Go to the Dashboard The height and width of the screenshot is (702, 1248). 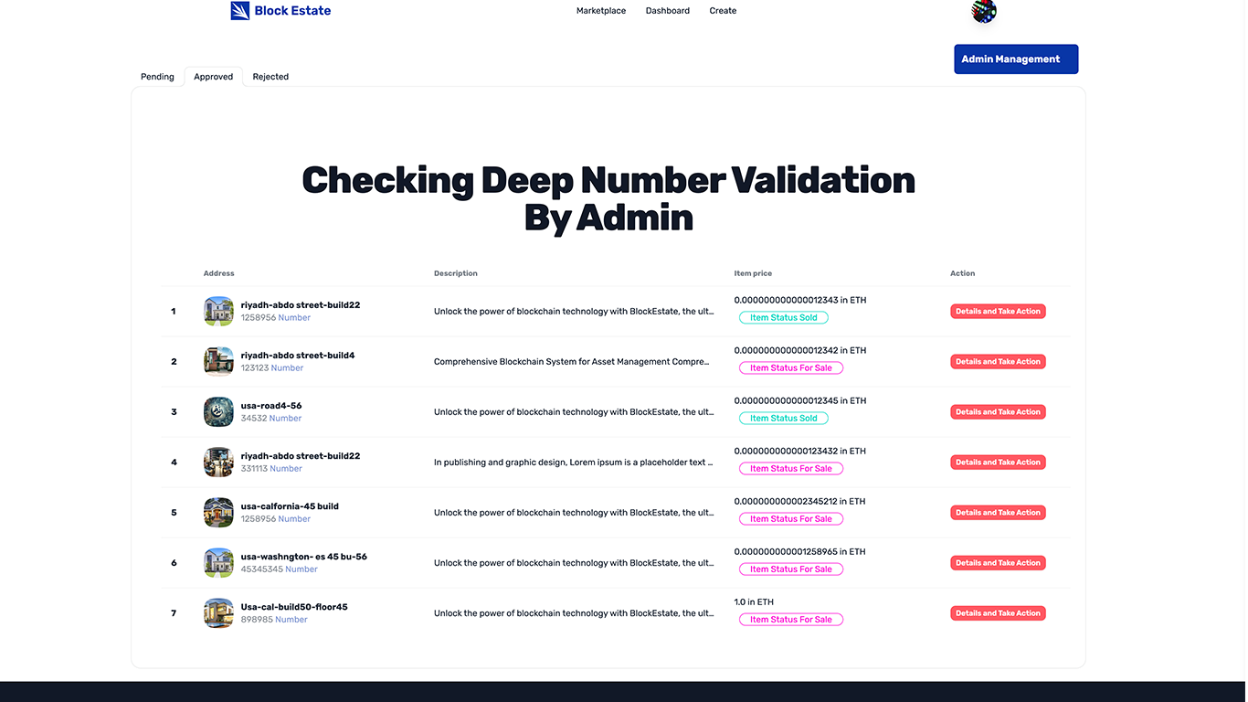pyautogui.click(x=667, y=10)
